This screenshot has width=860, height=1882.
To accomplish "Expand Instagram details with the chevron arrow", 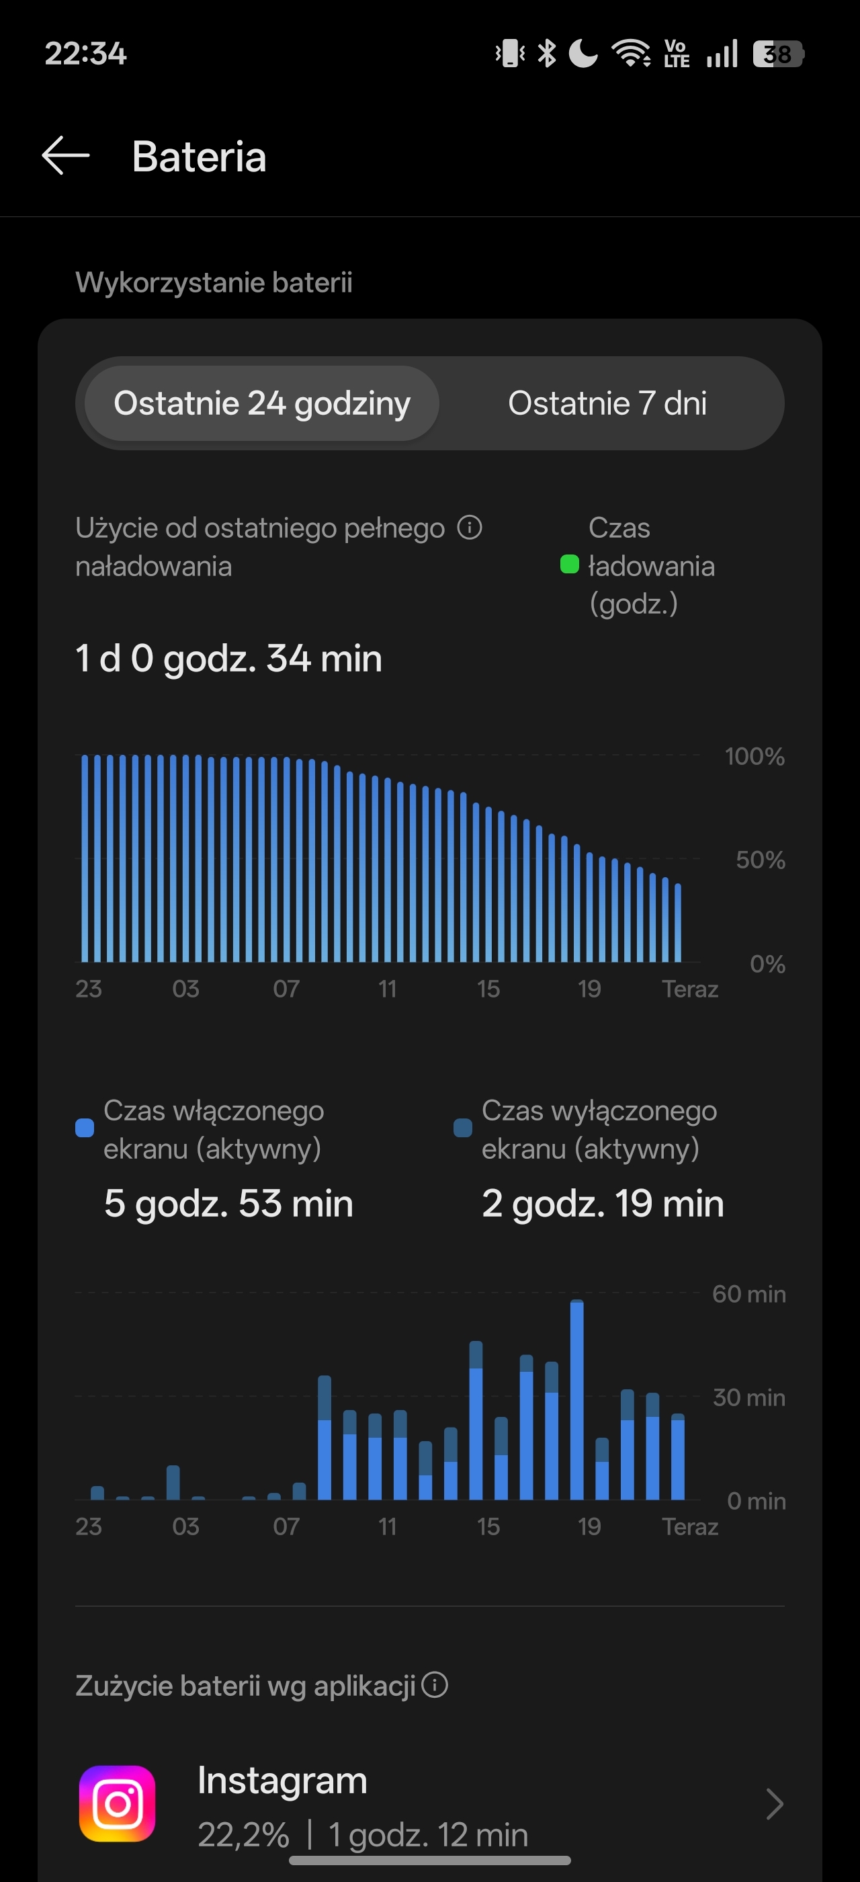I will pyautogui.click(x=775, y=1804).
